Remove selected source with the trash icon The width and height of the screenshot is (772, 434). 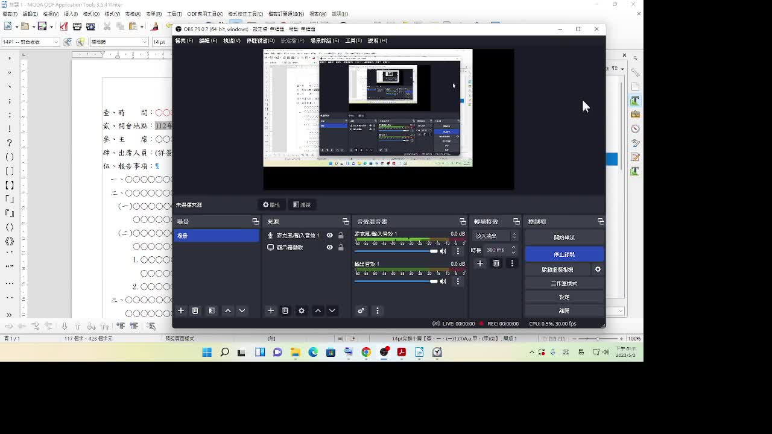(285, 310)
